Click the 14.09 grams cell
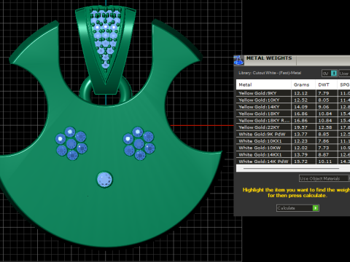The width and height of the screenshot is (350, 262). pyautogui.click(x=303, y=107)
